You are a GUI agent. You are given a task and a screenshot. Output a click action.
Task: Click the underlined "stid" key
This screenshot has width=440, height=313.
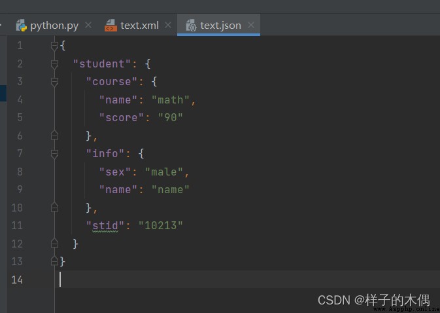105,226
